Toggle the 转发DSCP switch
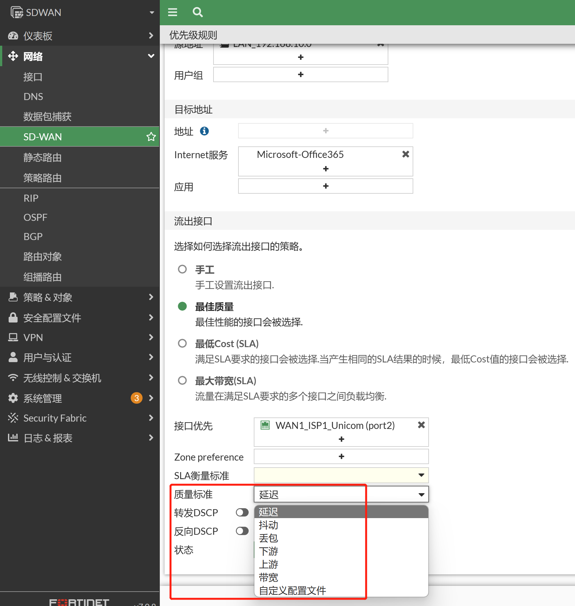This screenshot has width=575, height=606. [x=242, y=512]
